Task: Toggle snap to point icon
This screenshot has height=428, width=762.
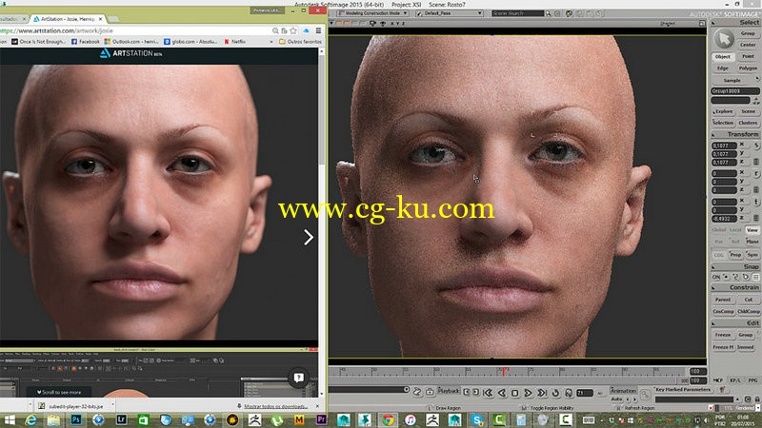Action: (x=727, y=277)
